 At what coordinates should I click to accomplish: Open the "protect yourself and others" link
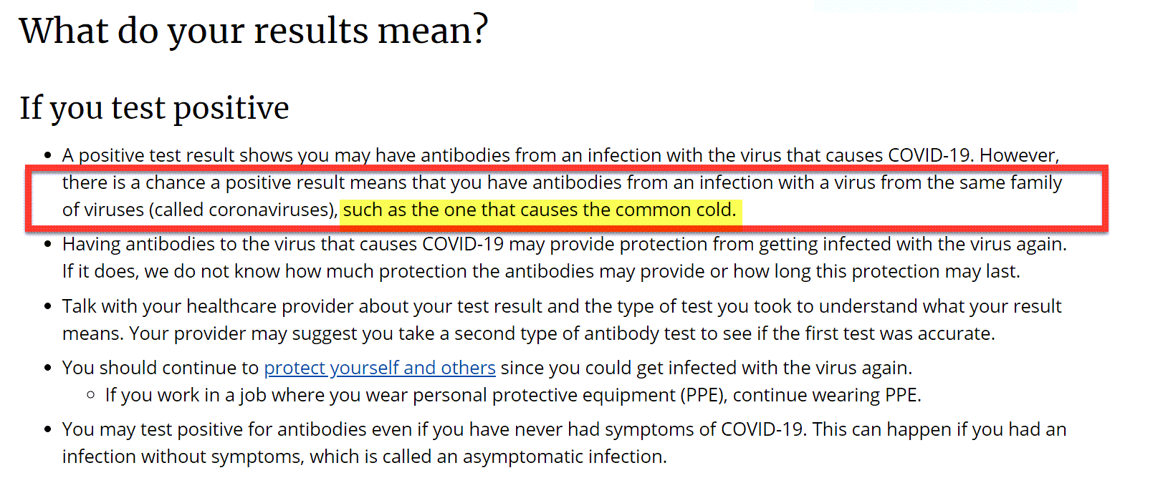click(380, 368)
